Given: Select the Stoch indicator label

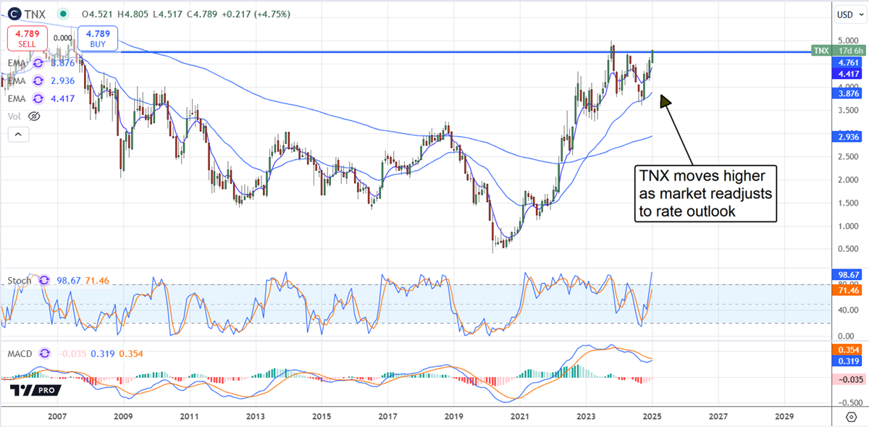Looking at the screenshot, I should (x=20, y=280).
